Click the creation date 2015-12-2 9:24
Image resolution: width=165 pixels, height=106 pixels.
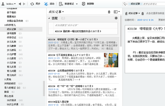point(145,20)
